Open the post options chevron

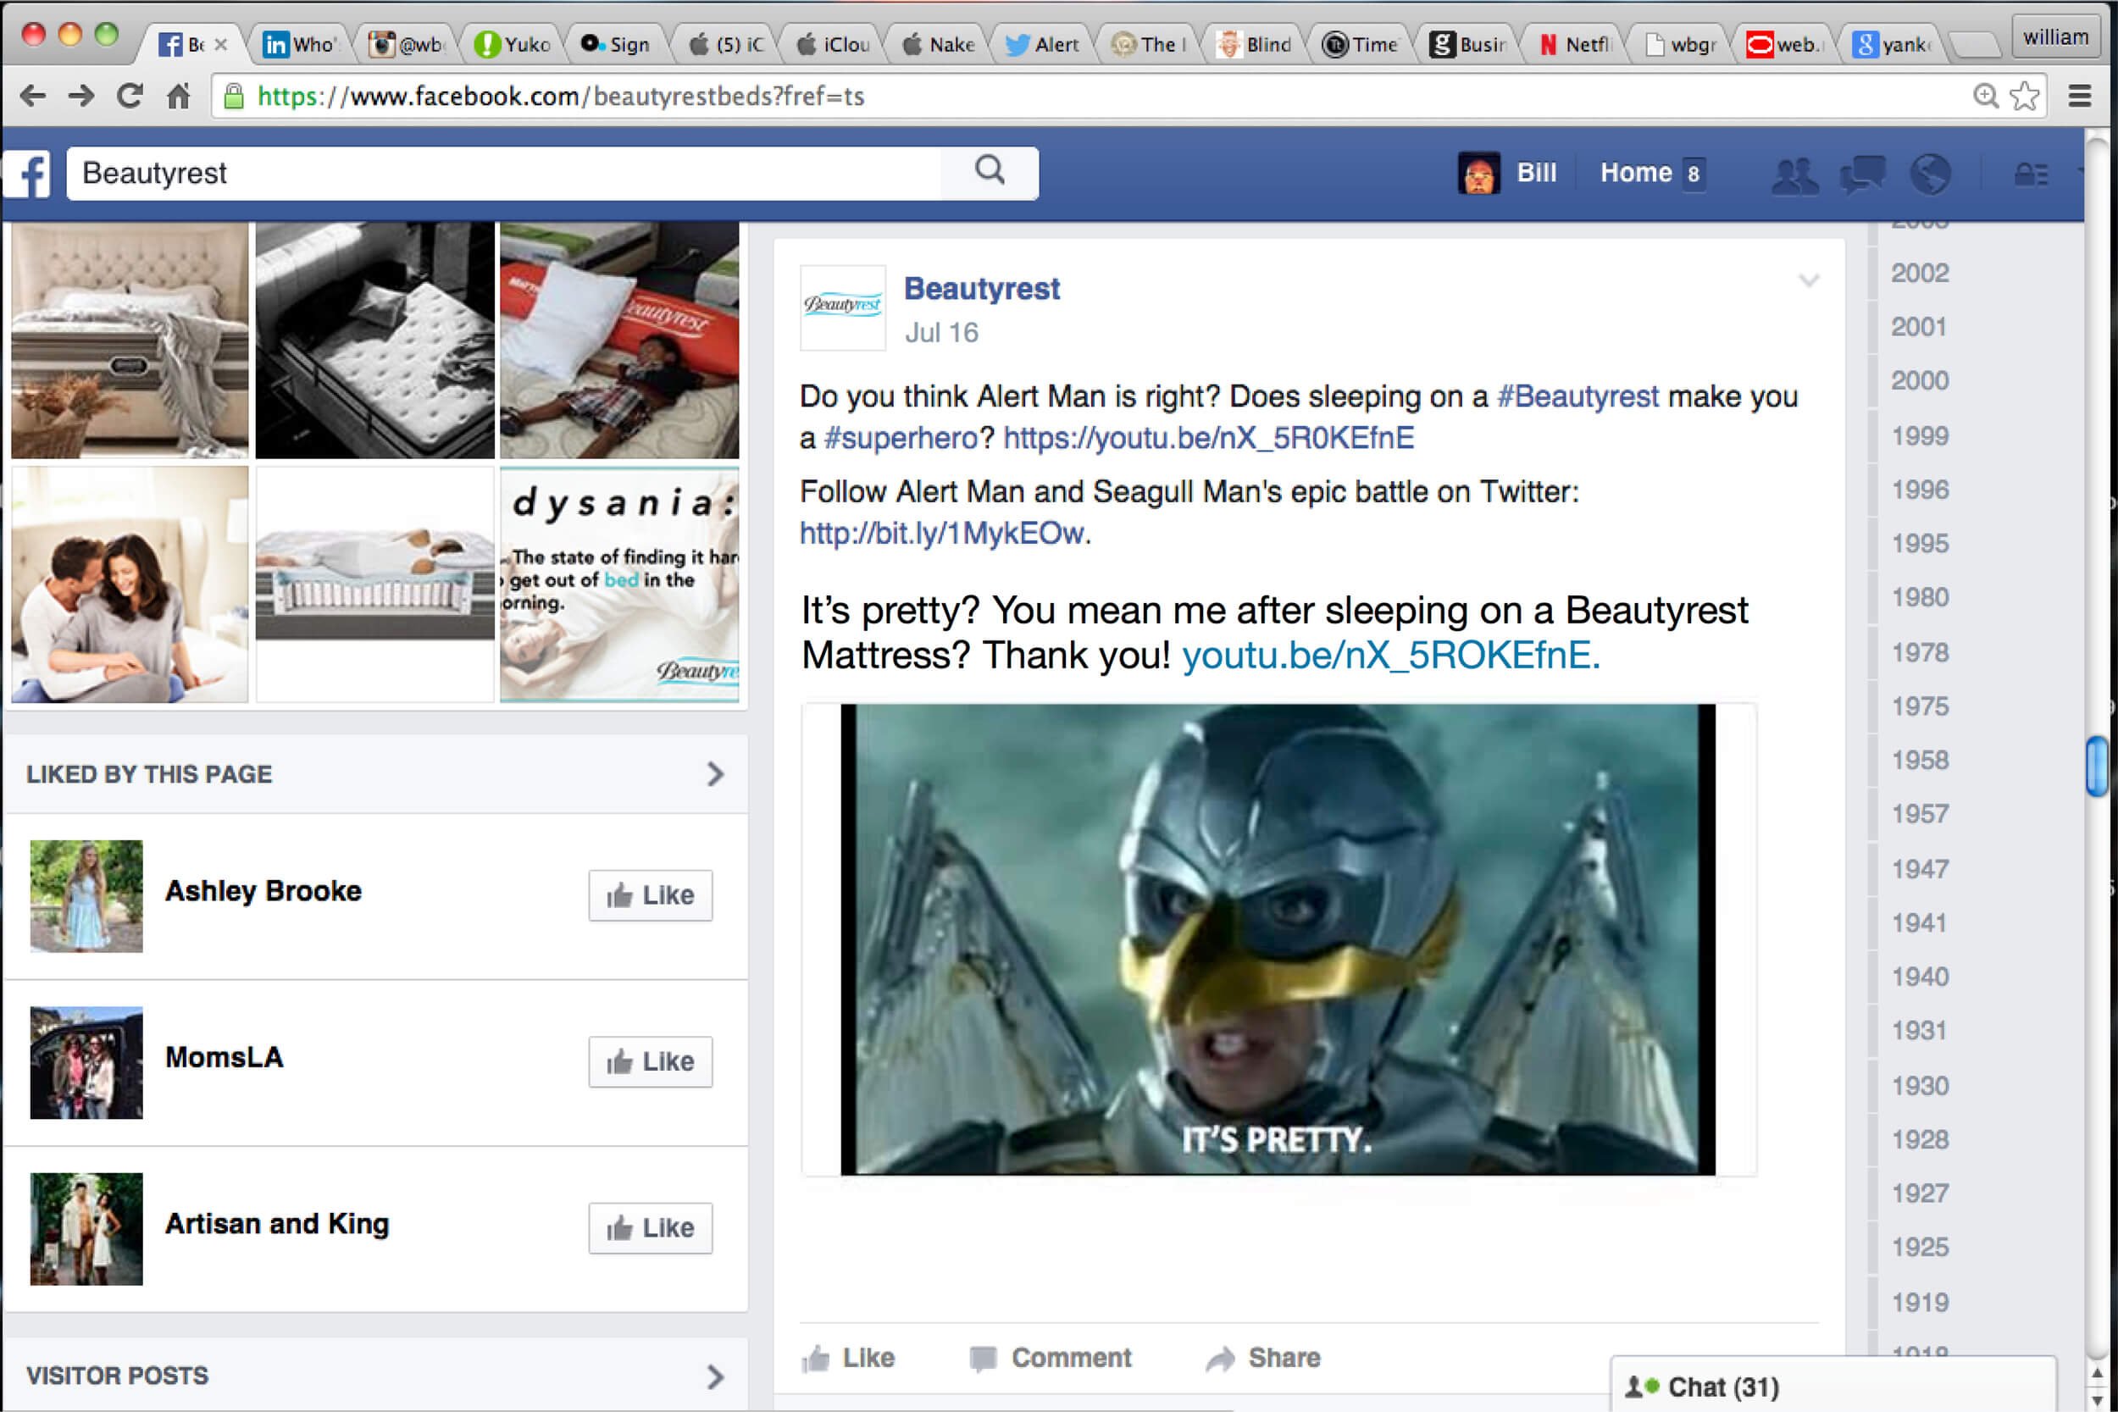tap(1808, 280)
